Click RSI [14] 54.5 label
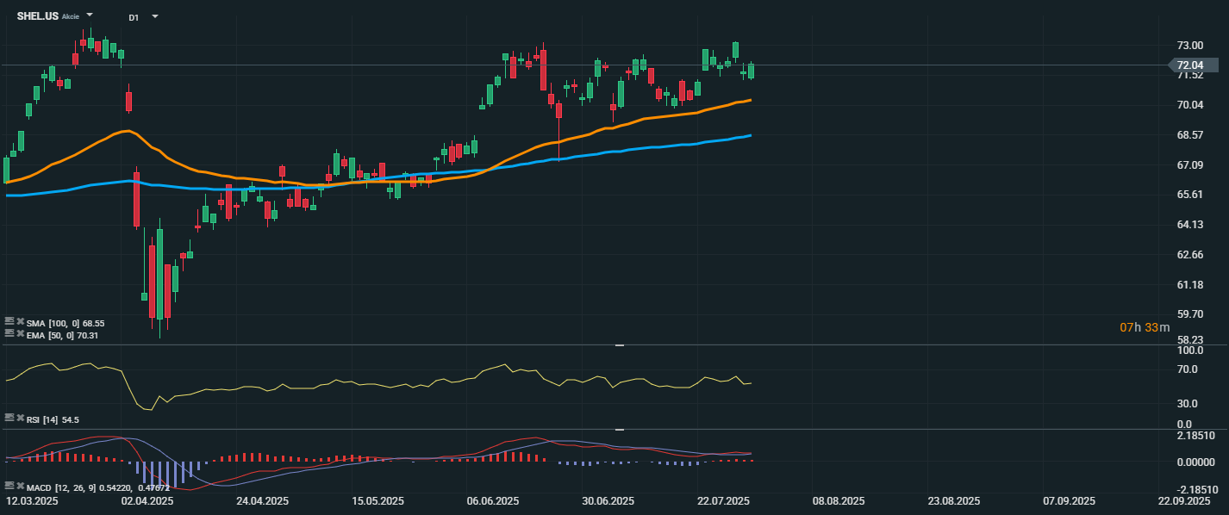 click(53, 419)
